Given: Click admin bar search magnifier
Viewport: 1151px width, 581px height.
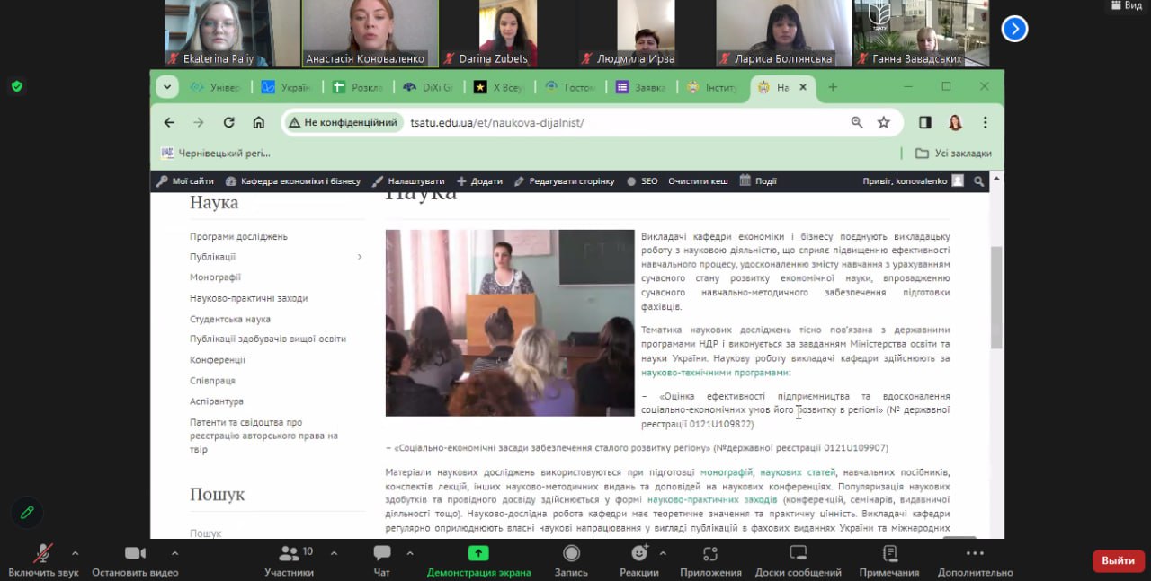Looking at the screenshot, I should [x=979, y=180].
